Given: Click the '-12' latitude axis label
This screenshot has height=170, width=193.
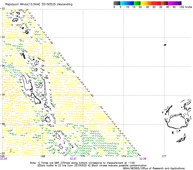Looking at the screenshot, I should tap(2, 37).
